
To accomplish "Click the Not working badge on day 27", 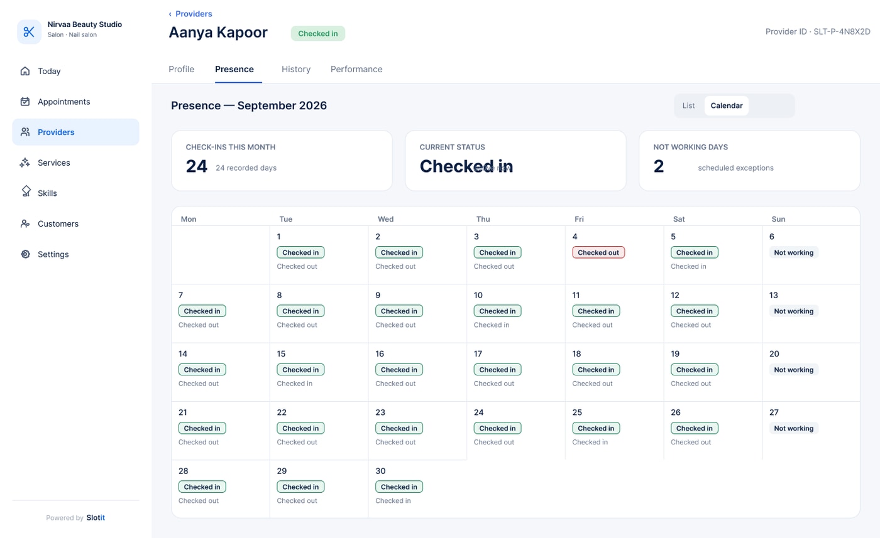I will pos(794,428).
